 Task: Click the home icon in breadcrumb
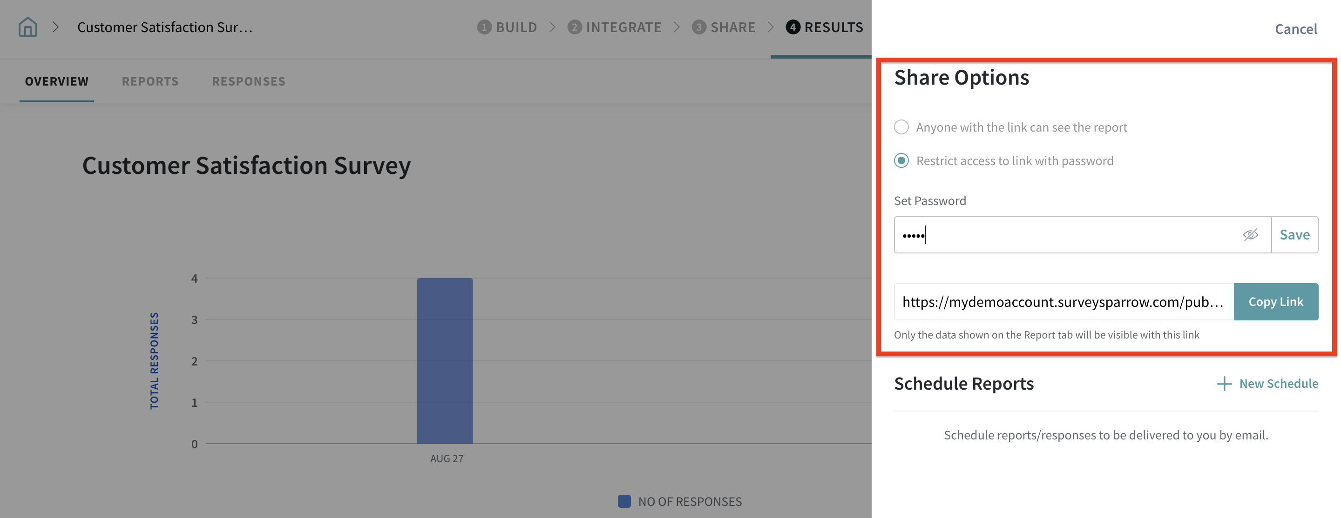point(27,27)
